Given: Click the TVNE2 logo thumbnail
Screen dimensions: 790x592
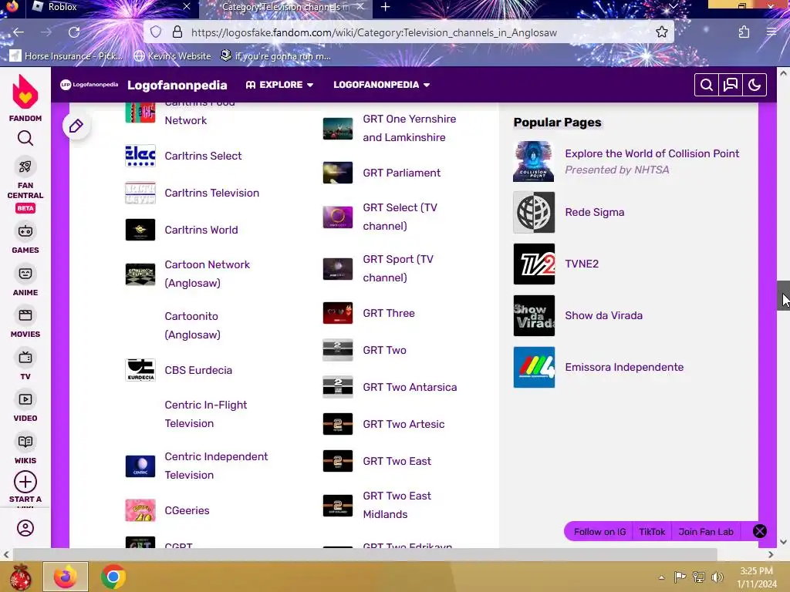Looking at the screenshot, I should tap(534, 264).
